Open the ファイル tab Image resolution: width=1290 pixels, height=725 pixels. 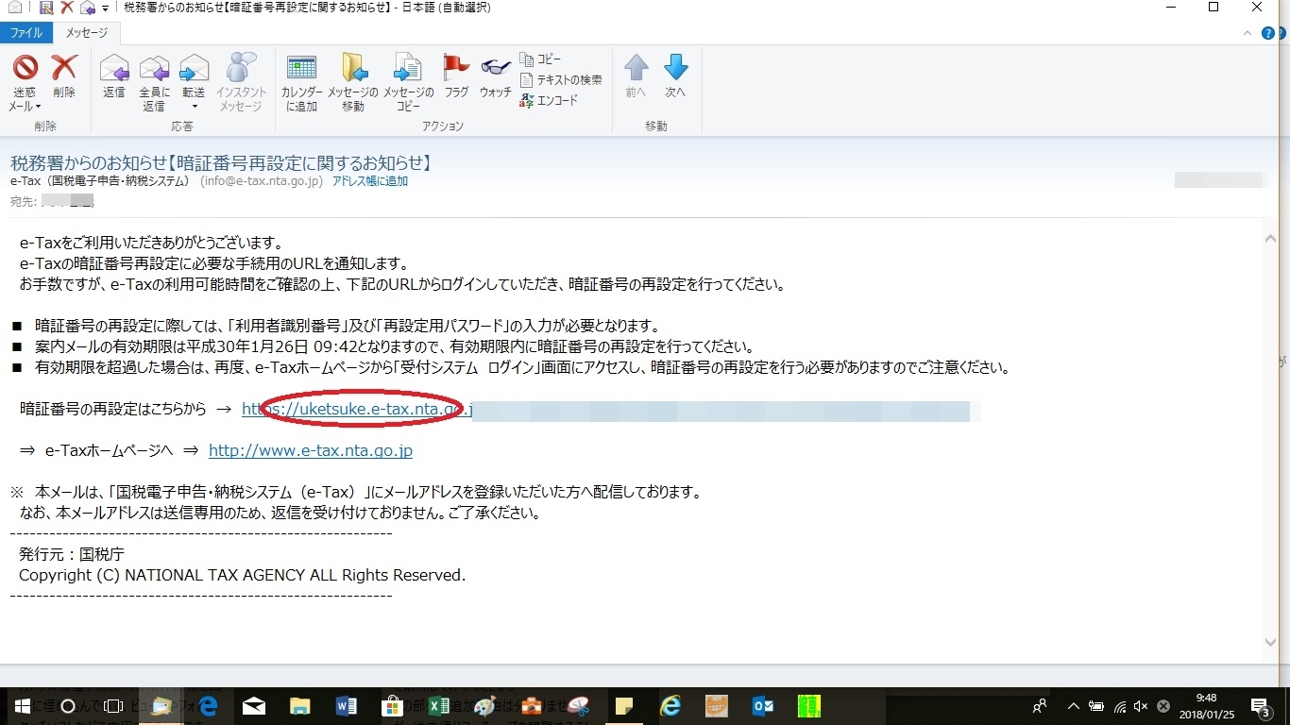point(26,33)
